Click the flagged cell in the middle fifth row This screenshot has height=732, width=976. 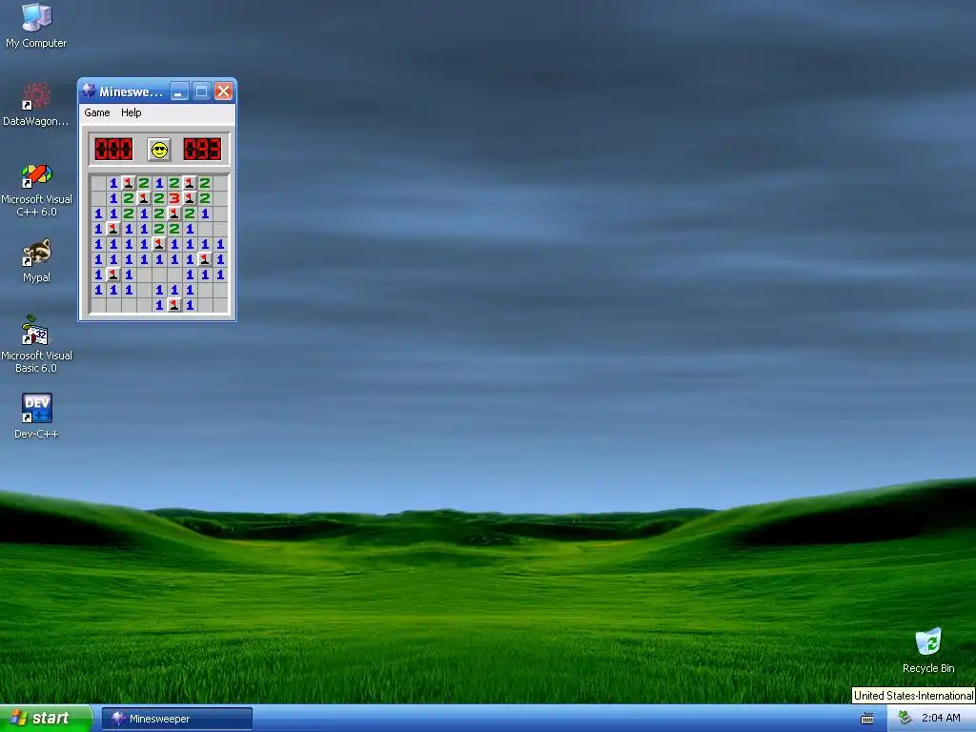(159, 244)
